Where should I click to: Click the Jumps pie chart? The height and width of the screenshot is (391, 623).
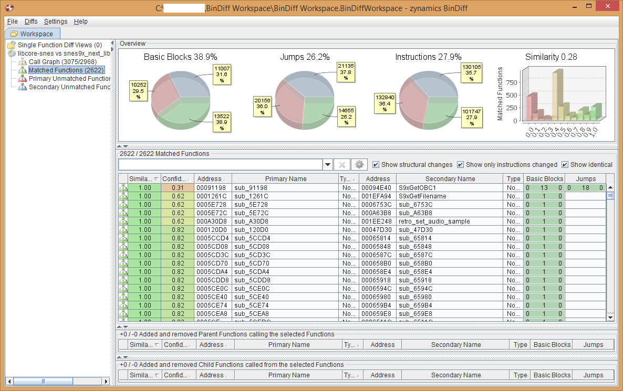304,100
